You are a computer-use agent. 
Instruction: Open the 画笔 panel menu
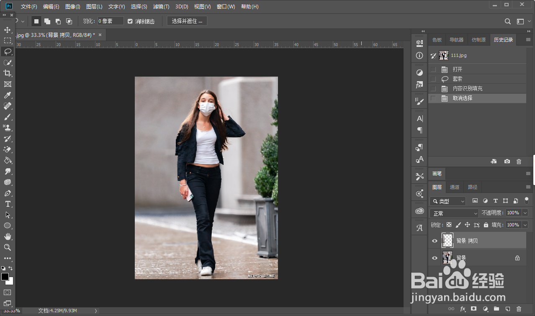coord(528,173)
